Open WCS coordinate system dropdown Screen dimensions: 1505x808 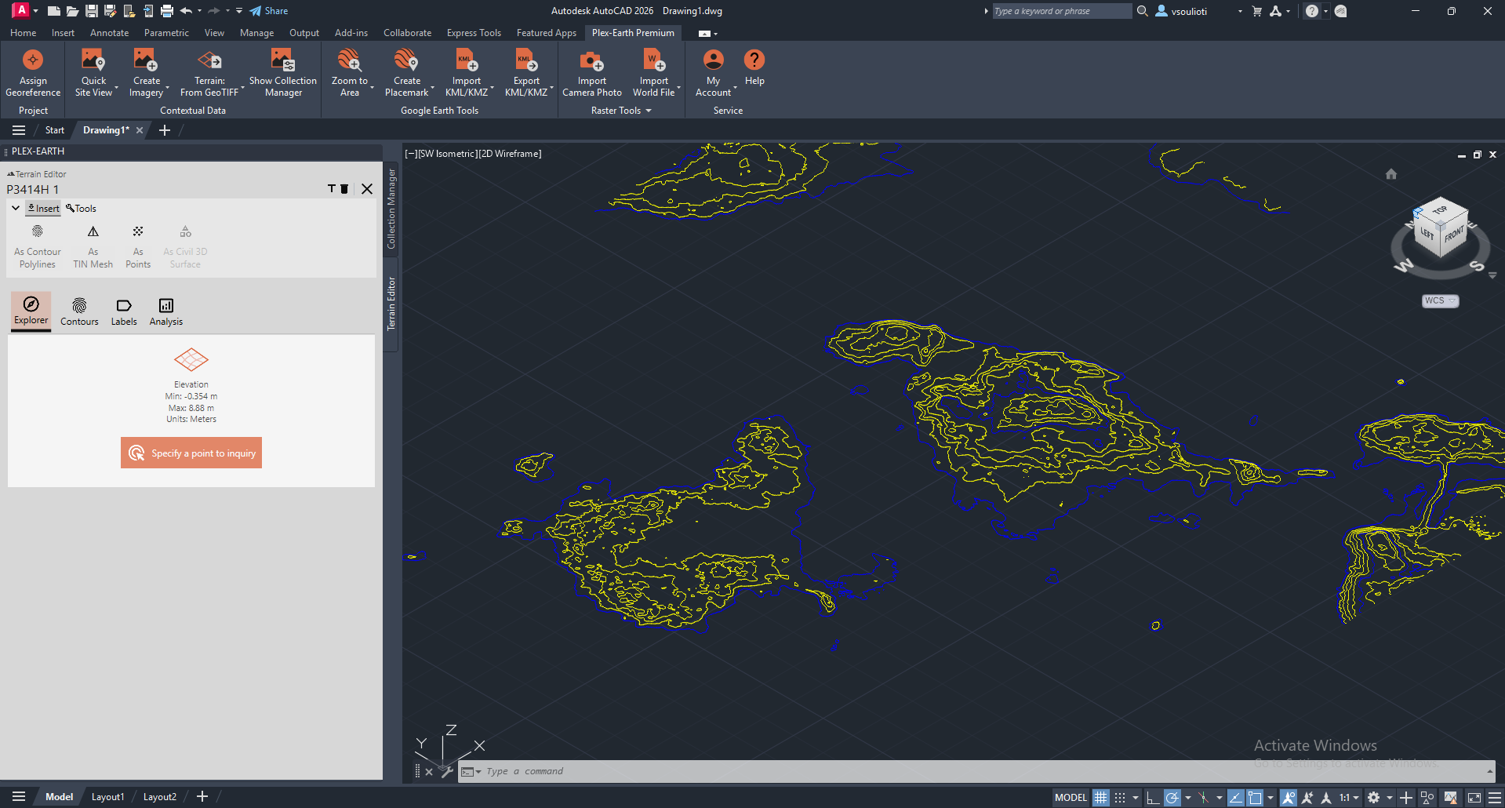pos(1441,301)
